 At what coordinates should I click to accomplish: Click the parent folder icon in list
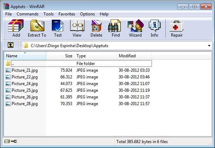tap(8, 63)
